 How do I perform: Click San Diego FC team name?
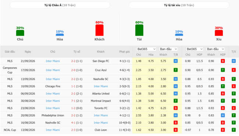[x=101, y=61]
